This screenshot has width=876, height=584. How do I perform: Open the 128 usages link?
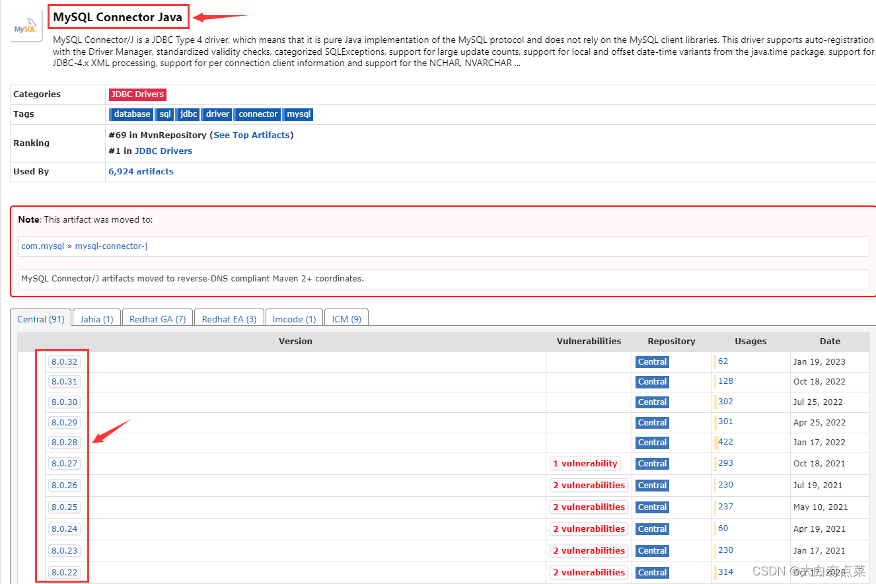[725, 381]
